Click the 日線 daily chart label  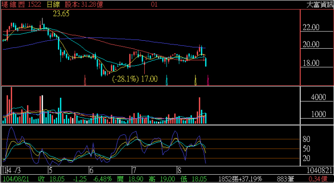[x=53, y=5]
